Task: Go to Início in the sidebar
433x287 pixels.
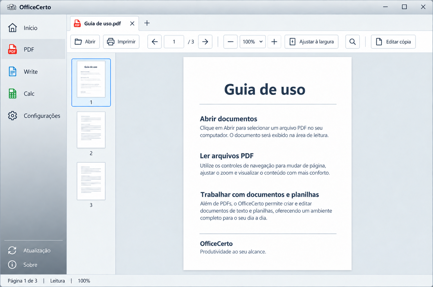Action: [x=33, y=28]
